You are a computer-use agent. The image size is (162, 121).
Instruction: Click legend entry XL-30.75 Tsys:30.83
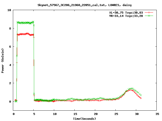[126, 13]
